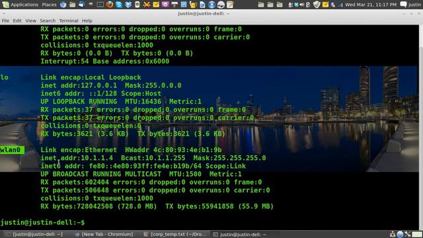The image size is (423, 238).
Task: Open the Help menu of the terminal
Action: pos(87,20)
